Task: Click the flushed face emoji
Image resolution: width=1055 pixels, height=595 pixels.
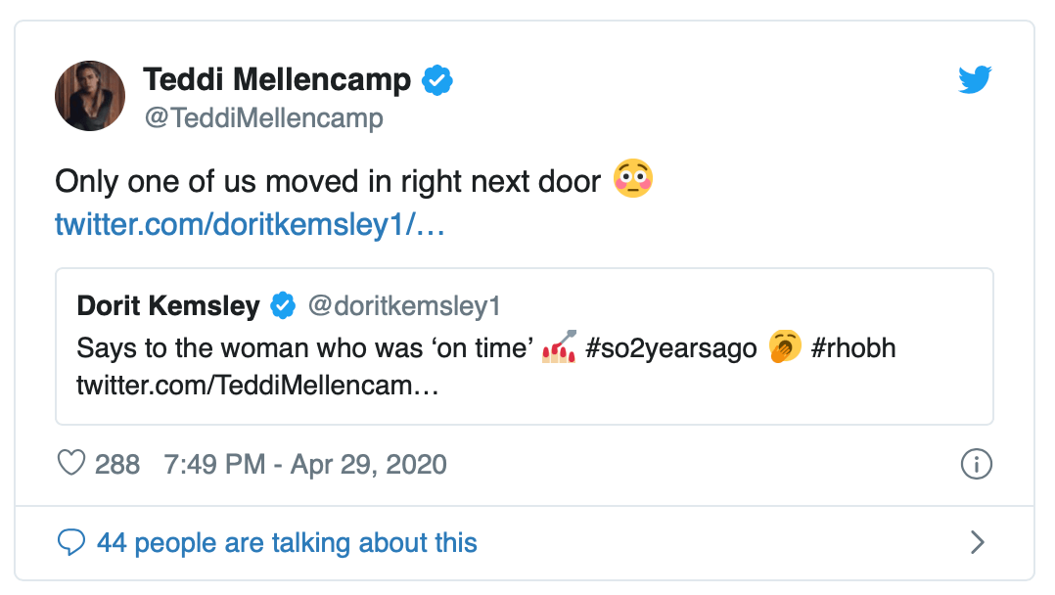Action: tap(632, 181)
